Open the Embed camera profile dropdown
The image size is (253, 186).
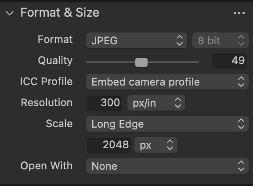point(167,82)
